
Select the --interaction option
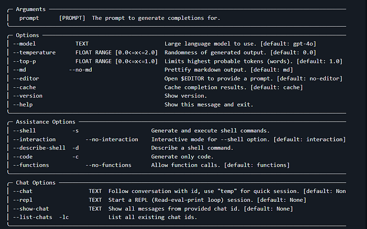click(34, 140)
